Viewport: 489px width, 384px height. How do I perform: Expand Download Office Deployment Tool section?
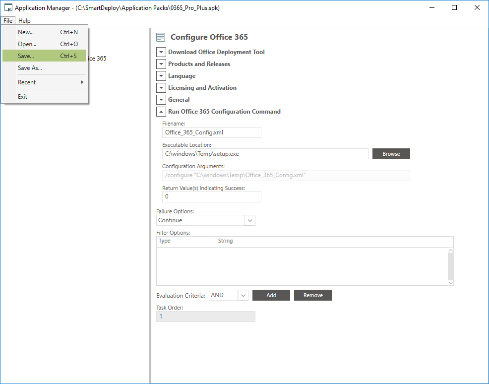coord(161,52)
